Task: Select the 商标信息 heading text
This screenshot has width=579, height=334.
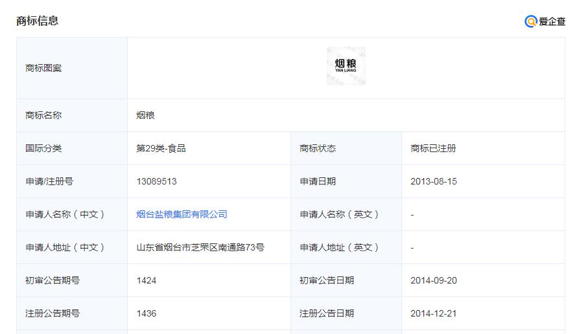Action: tap(38, 21)
